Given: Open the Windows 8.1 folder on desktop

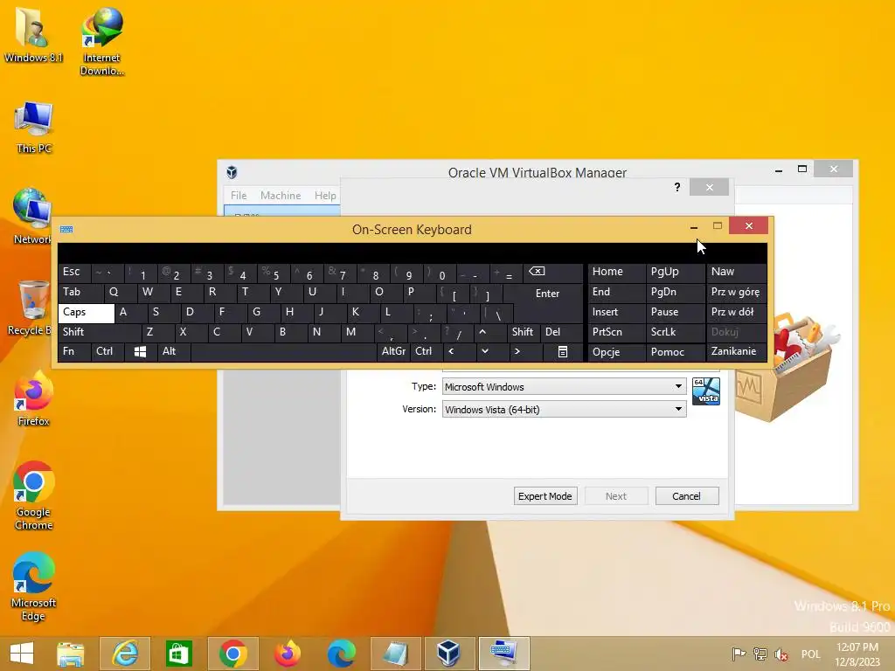Looking at the screenshot, I should [x=33, y=34].
